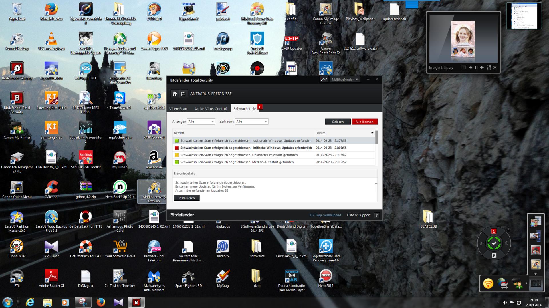Select the CCleaner desktop icon
The width and height of the screenshot is (549, 308).
(x=51, y=190)
